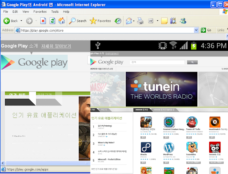Click the address bar URL field
Image resolution: width=228 pixels, height=174 pixels.
click(x=107, y=30)
